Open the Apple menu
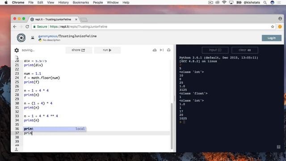The height and width of the screenshot is (161, 286). tap(6, 2)
